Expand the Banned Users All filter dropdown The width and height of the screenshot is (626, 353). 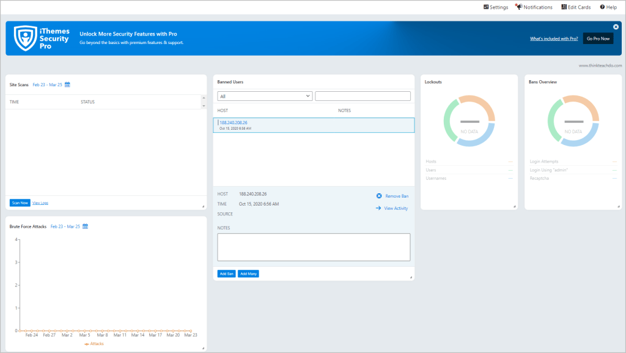tap(265, 96)
